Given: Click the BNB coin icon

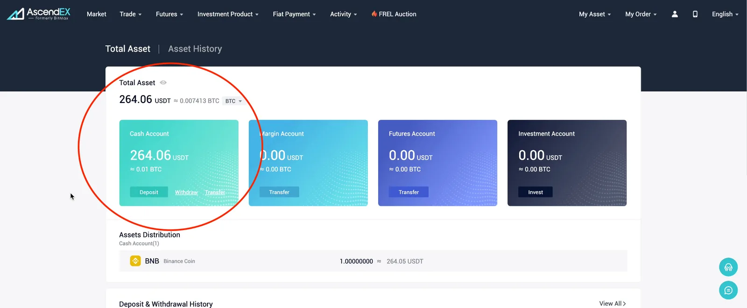Looking at the screenshot, I should pyautogui.click(x=135, y=261).
